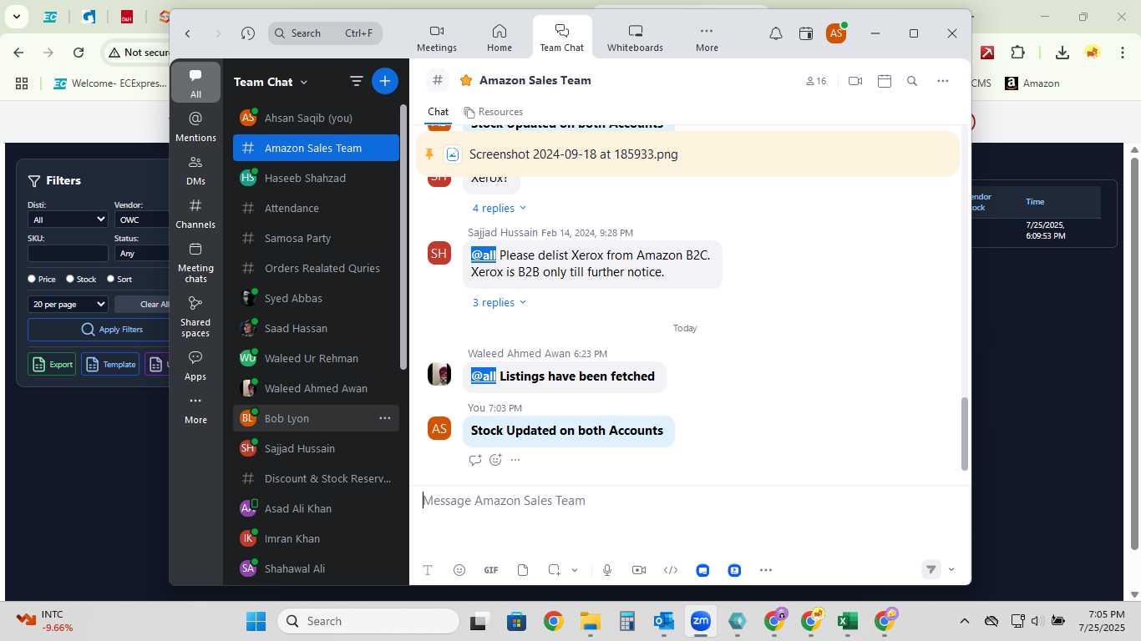This screenshot has height=641, width=1141.
Task: Open the Meetings tab in Zoom
Action: (x=437, y=38)
